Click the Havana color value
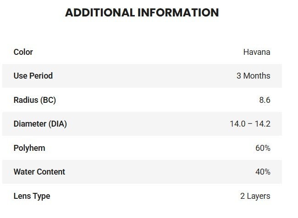The image size is (298, 218). pos(257,52)
